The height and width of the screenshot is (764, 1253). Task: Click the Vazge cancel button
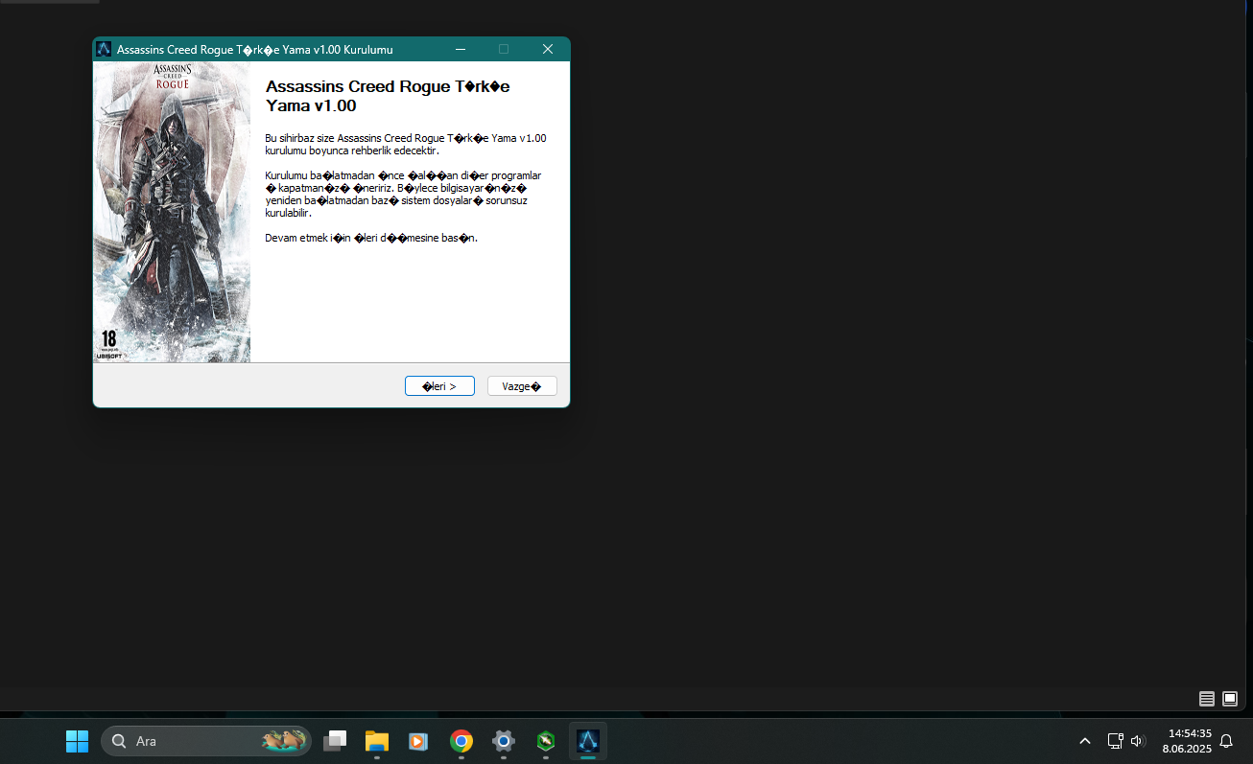tap(522, 386)
